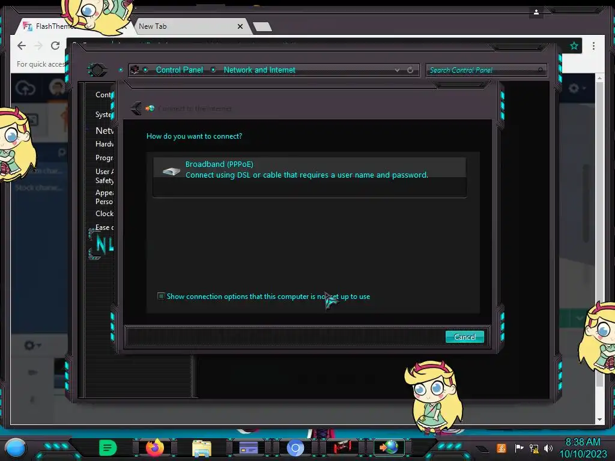Image resolution: width=615 pixels, height=461 pixels.
Task: Launch Firefox from the taskbar
Action: pyautogui.click(x=154, y=448)
